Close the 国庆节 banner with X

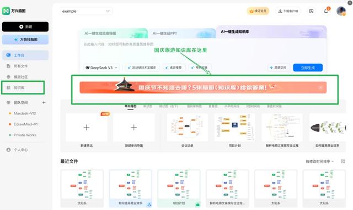(320, 87)
